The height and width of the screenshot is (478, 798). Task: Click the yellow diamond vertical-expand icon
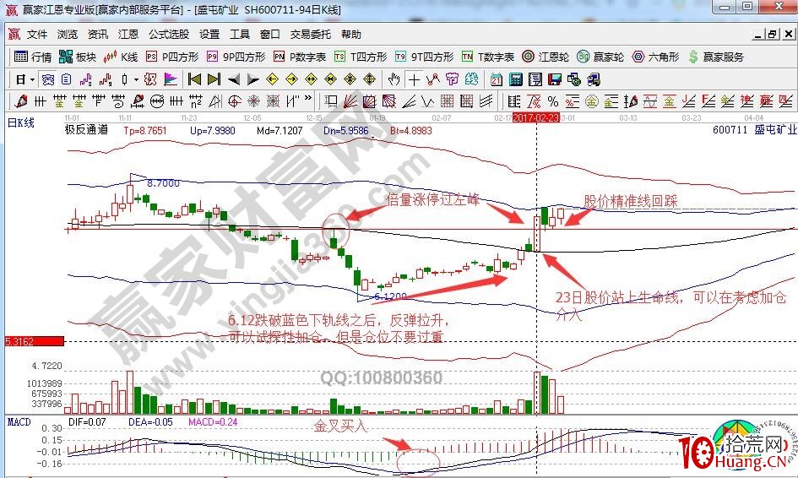(x=369, y=79)
